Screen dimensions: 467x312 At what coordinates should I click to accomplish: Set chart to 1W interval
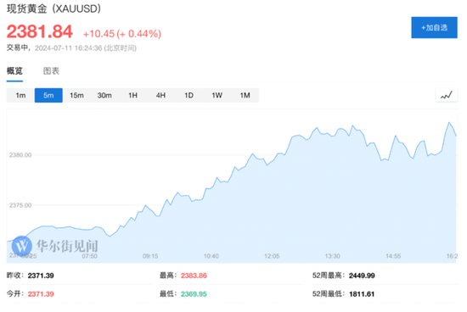[x=217, y=96]
